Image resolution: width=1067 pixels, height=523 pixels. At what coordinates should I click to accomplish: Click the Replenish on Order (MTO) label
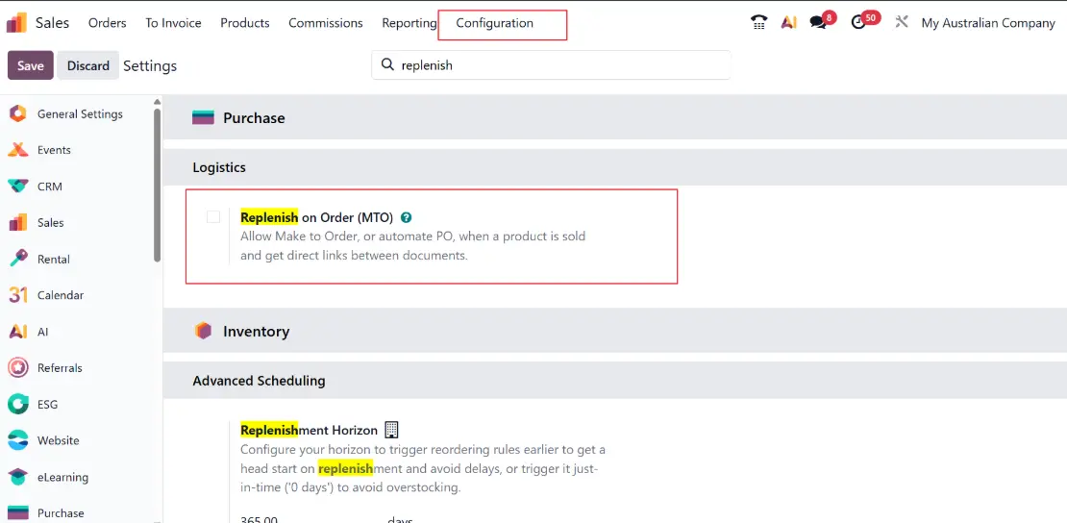tap(317, 218)
